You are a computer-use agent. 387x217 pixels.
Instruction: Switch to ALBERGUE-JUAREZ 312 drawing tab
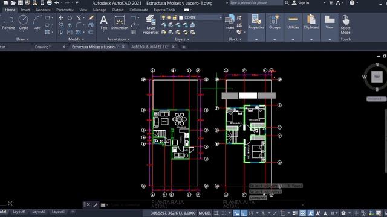[150, 47]
